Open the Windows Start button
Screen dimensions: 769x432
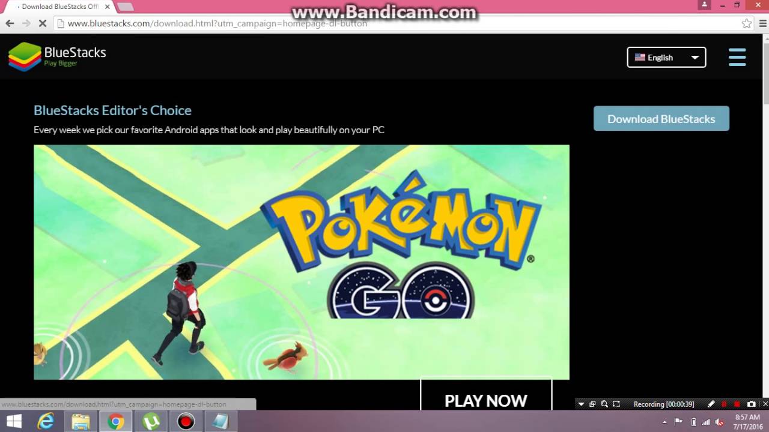(13, 422)
